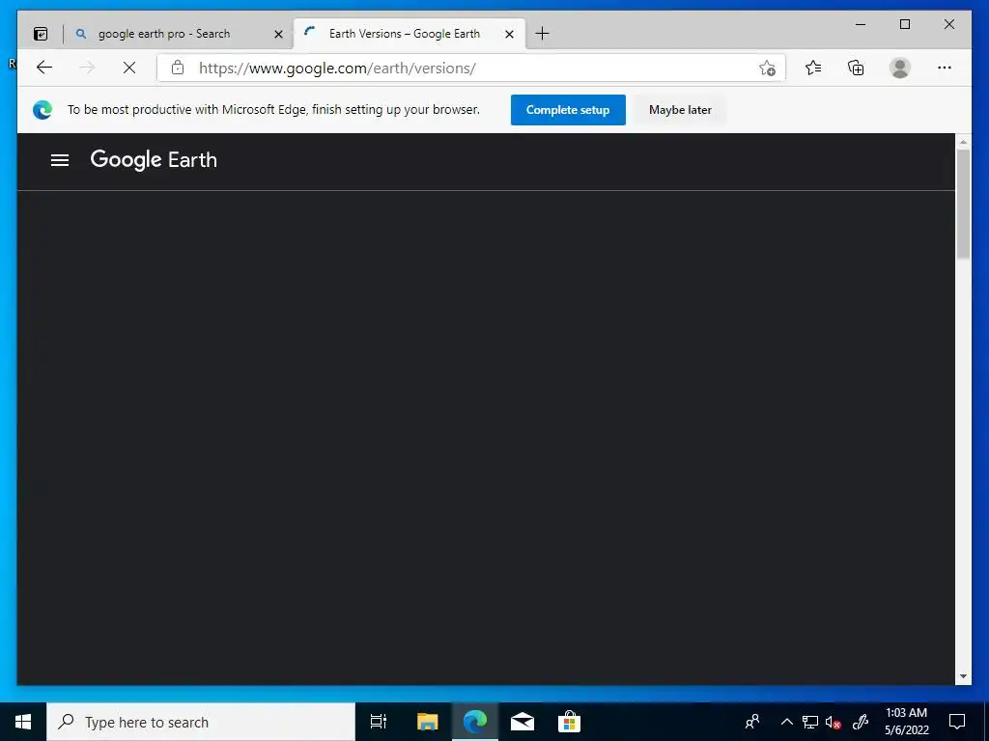This screenshot has width=989, height=741.
Task: Switch to the google earth pro Search tab
Action: [x=180, y=34]
